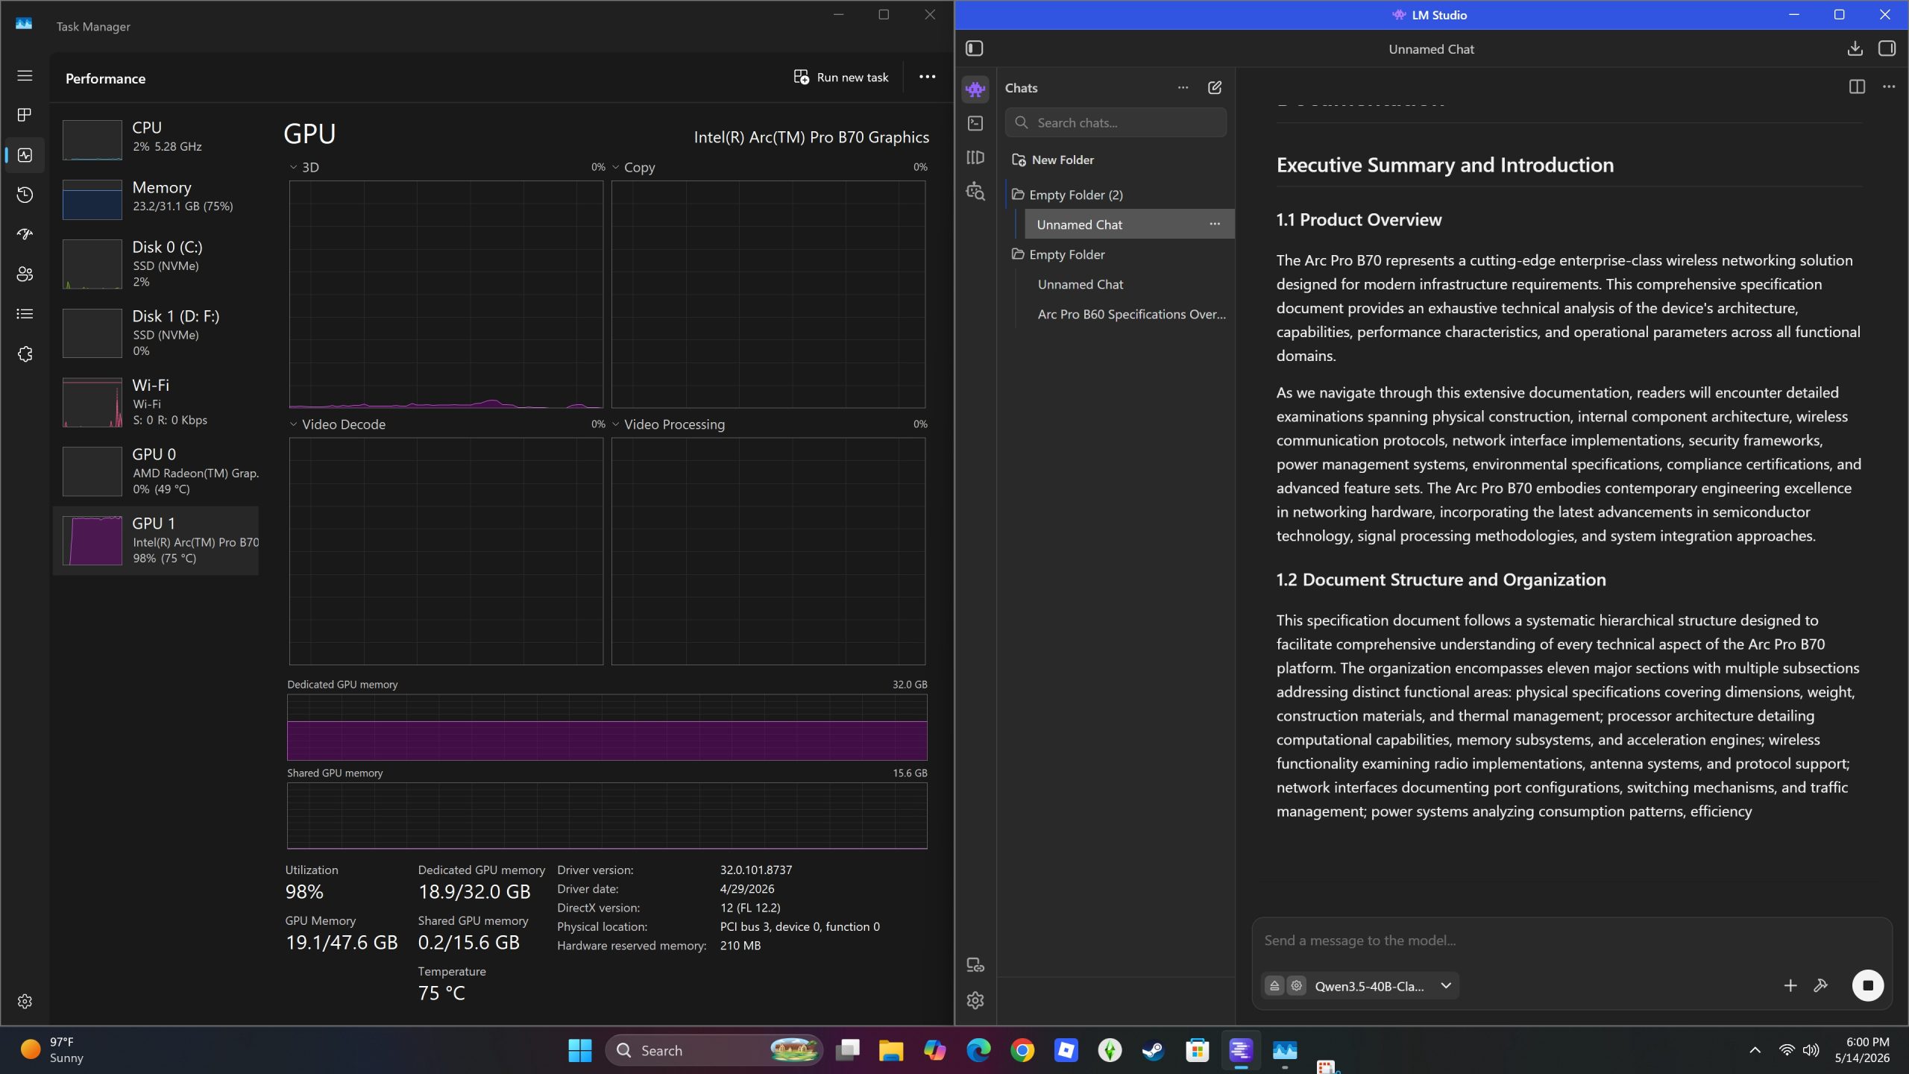
Task: Stop generation with stop button
Action: 1868,985
